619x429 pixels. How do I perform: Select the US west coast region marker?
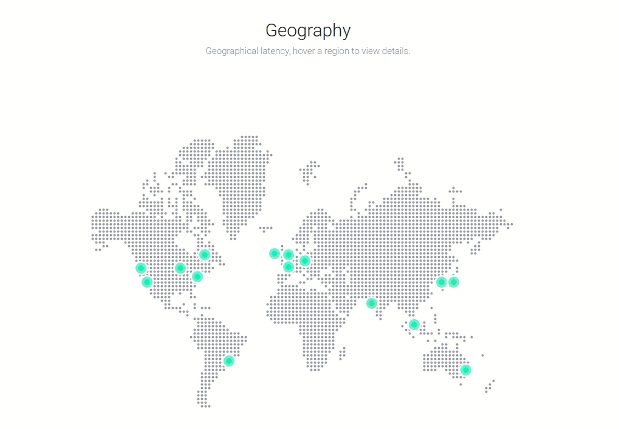click(x=140, y=267)
